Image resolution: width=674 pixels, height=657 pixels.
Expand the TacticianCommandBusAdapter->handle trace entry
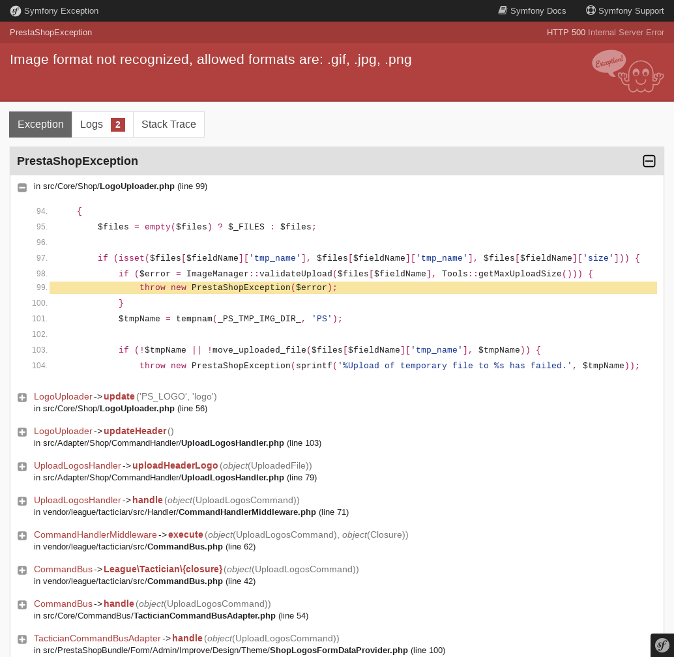click(22, 639)
